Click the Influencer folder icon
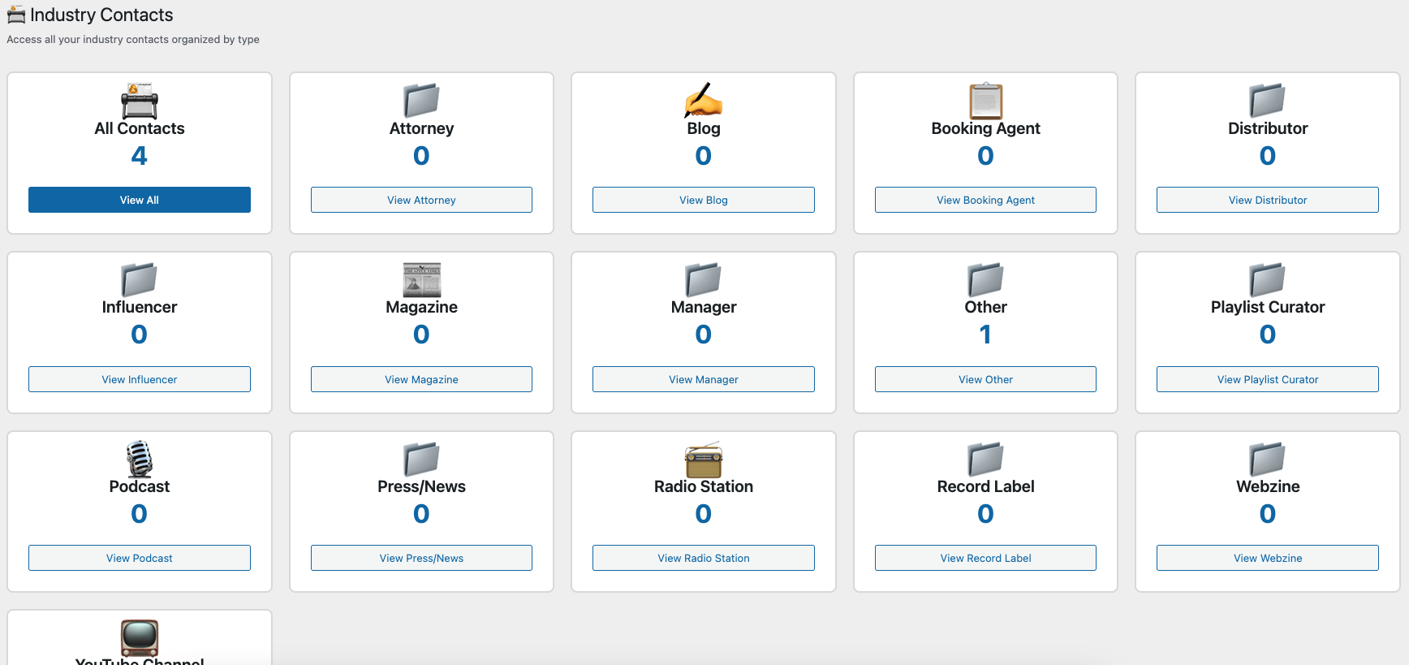The height and width of the screenshot is (665, 1409). [140, 280]
